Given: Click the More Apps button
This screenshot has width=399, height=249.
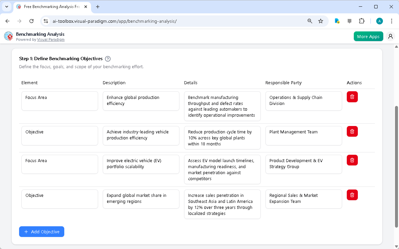Looking at the screenshot, I should [x=368, y=36].
